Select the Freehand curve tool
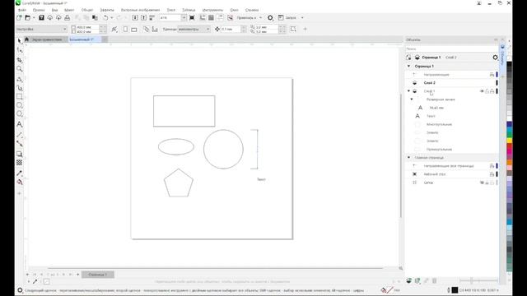527x296 pixels. coord(20,80)
